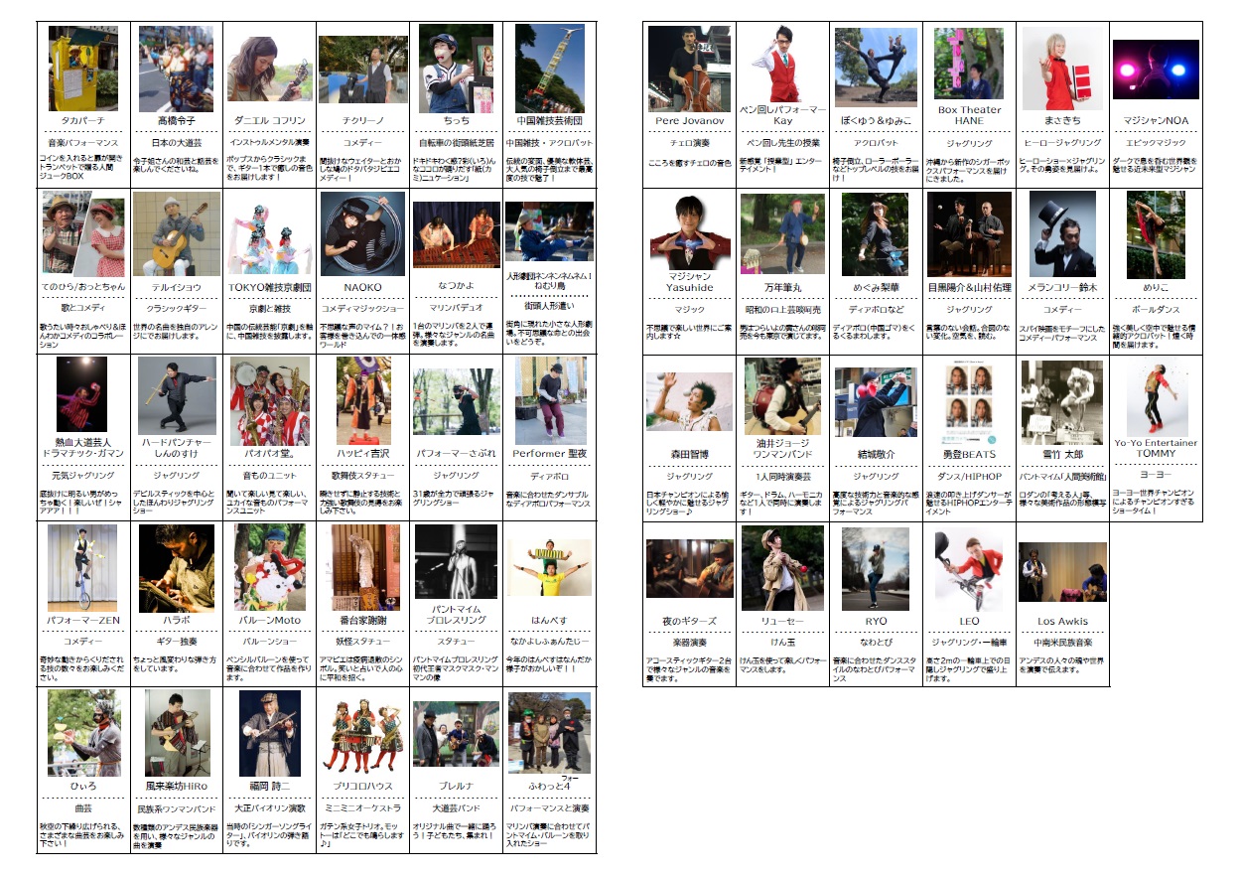Viewport: 1239px width, 876px height.
Task: Select the マジシャンNOA glowing lights thumbnail
Action: pyautogui.click(x=1156, y=74)
